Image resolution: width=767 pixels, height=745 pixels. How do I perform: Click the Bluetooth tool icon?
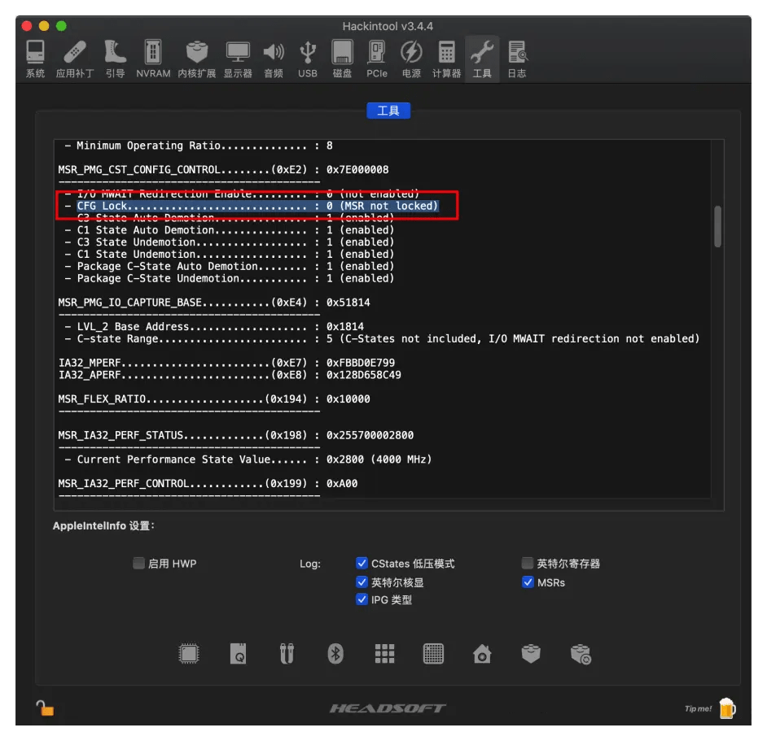tap(335, 654)
